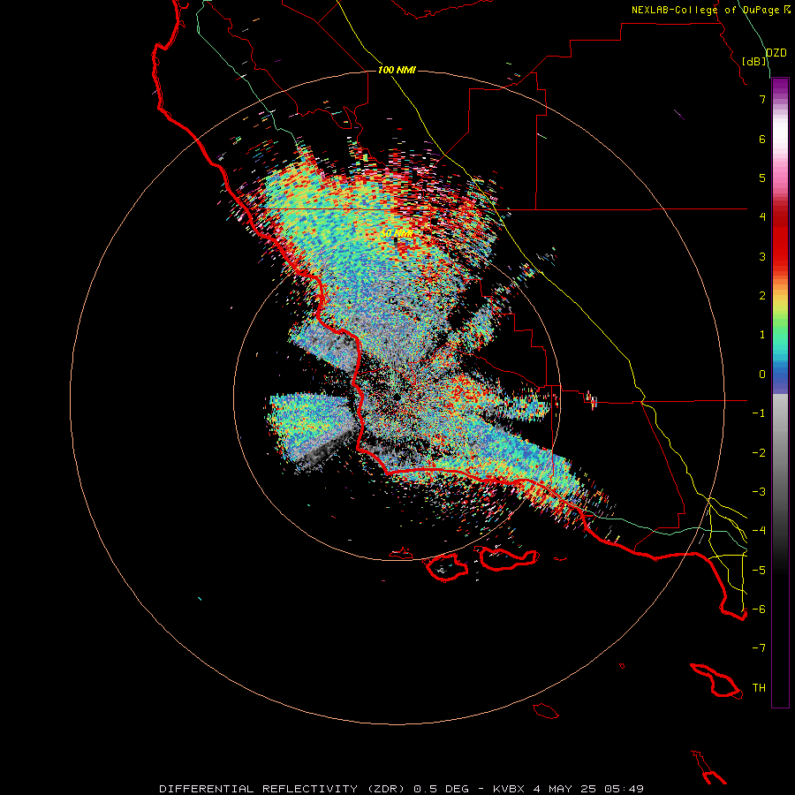This screenshot has height=795, width=795.
Task: Click the "3" value on the color scale
Action: 762,256
